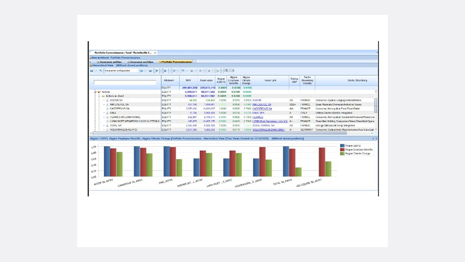The image size is (465, 262).
Task: Click the green play arrow toolbar icon
Action: [157, 71]
